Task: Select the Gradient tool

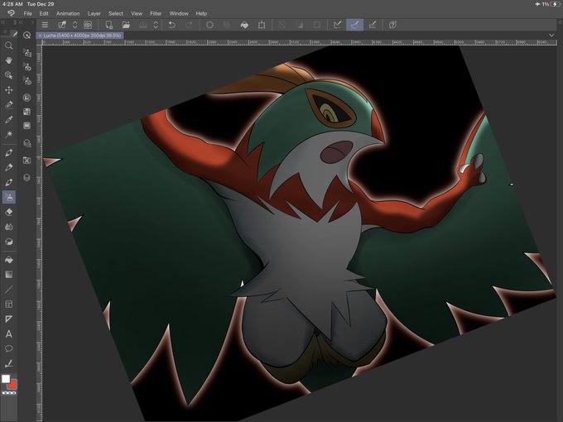Action: [x=8, y=275]
